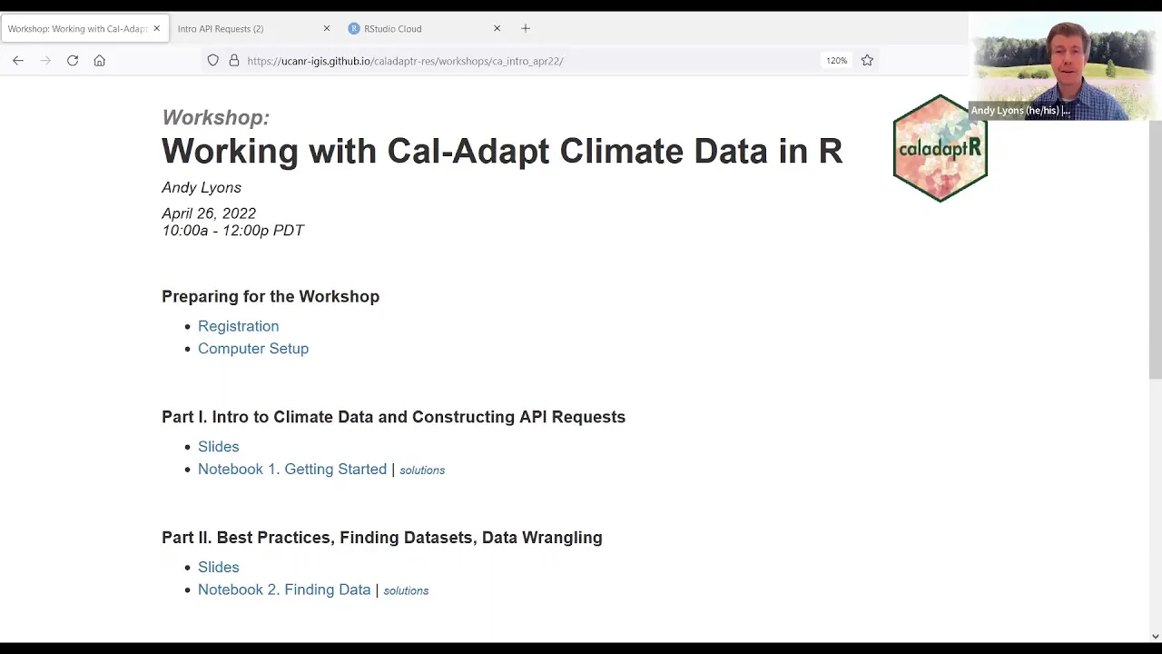This screenshot has width=1162, height=654.
Task: Bookmark this page with the star icon
Action: [x=867, y=61]
